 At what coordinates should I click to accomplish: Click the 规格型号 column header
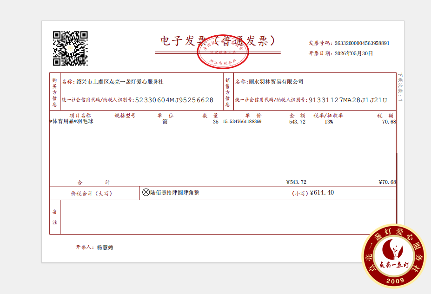[125, 116]
